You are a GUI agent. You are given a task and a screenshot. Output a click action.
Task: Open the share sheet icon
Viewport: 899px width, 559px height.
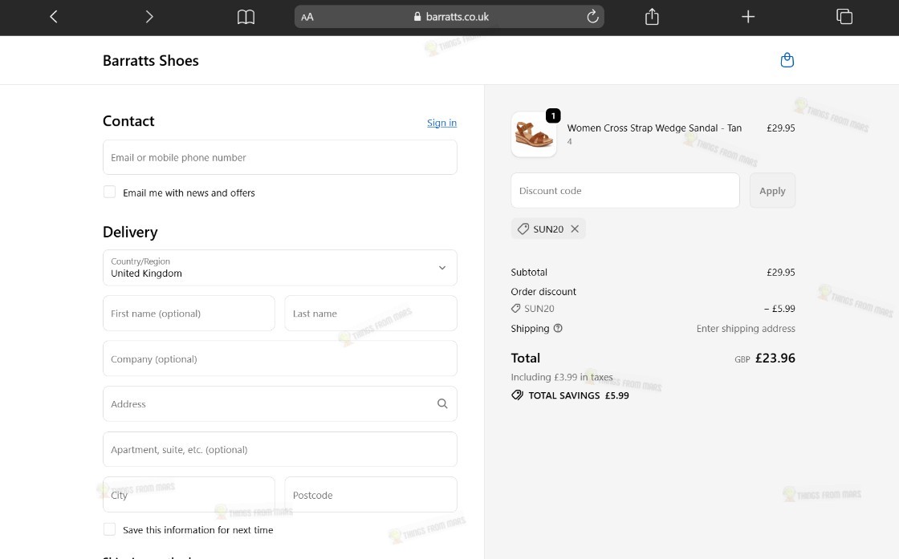click(x=652, y=17)
